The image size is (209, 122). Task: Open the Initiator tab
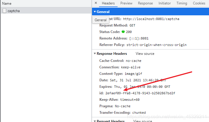click(x=165, y=3)
